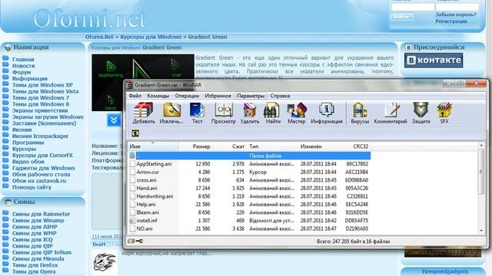The height and width of the screenshot is (276, 492).
Task: Open Скины для Rainmeter link
Action: click(x=41, y=214)
